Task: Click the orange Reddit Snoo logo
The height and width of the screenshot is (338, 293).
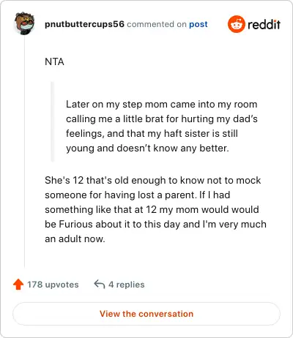Action: (x=236, y=24)
